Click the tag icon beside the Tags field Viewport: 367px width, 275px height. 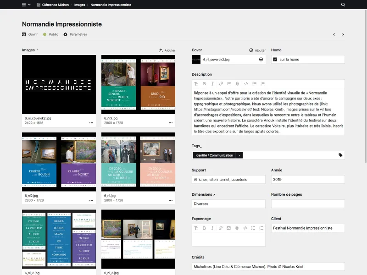tap(340, 155)
